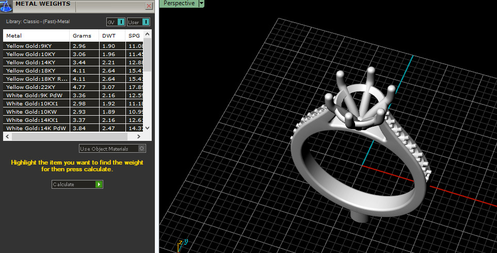This screenshot has width=497, height=253.
Task: Click the SPG column header
Action: [x=135, y=35]
